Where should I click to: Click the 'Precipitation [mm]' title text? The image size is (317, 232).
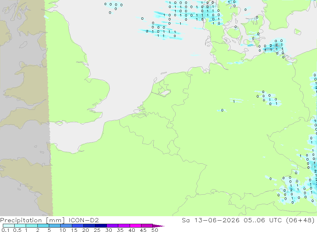click(32, 221)
